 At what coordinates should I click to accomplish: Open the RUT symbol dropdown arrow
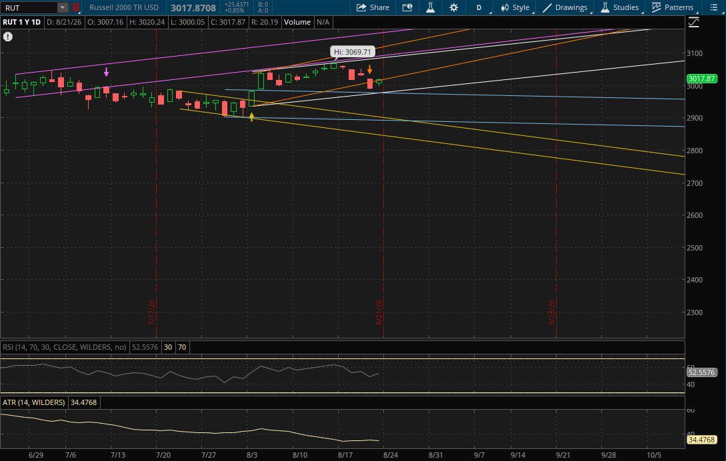point(63,7)
